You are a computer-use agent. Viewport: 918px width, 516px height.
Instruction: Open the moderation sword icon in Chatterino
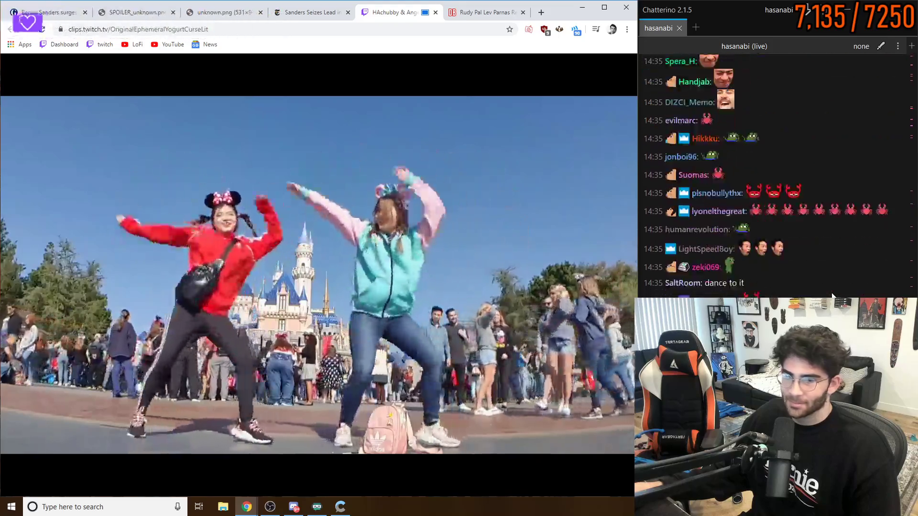[881, 46]
